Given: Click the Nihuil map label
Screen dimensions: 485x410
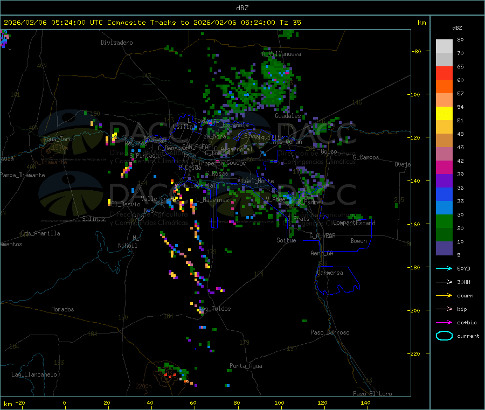Looking at the screenshot, I should click(127, 246).
